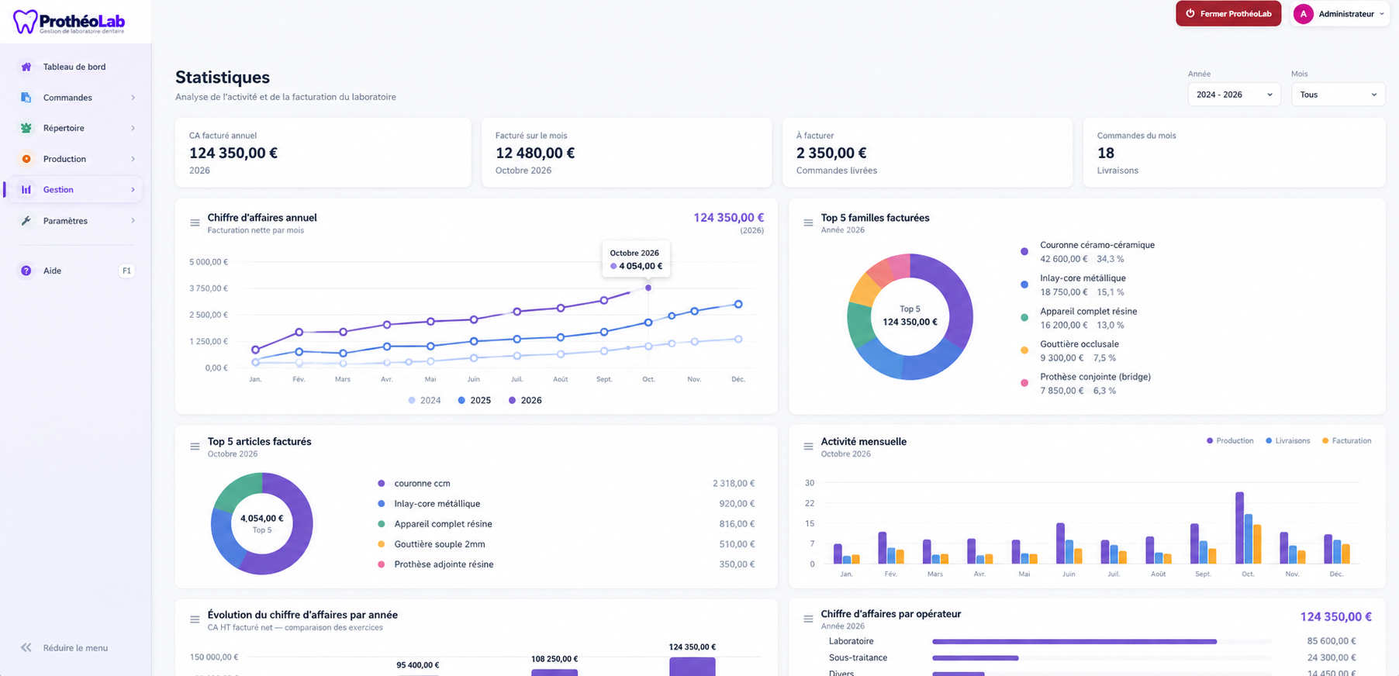Click the 124 350,00 € bar label in Évolution chart
Screen dimensions: 1399x676
point(692,647)
